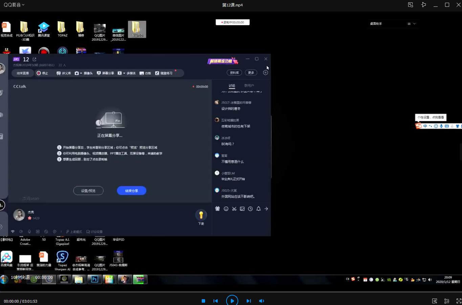Click the stop playback square button
Viewport: 462px width, 305px height.
pos(203,301)
